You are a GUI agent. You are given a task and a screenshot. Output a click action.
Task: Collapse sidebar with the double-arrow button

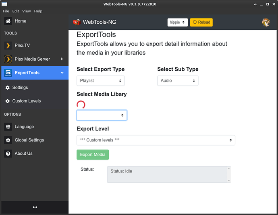[35, 207]
